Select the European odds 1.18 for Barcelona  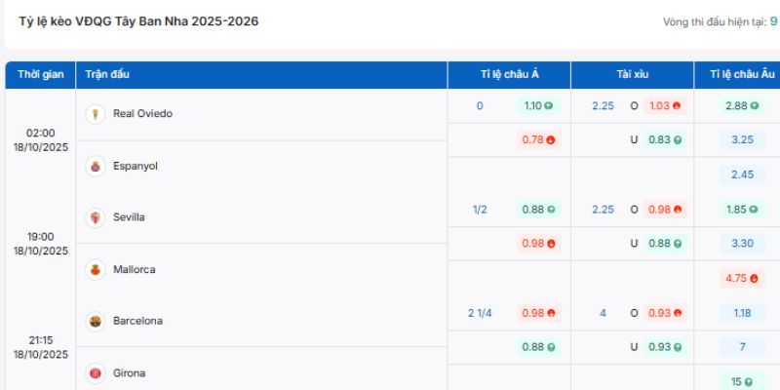point(742,313)
